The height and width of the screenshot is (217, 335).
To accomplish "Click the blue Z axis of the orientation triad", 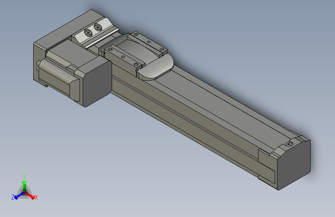I will point(18,196).
